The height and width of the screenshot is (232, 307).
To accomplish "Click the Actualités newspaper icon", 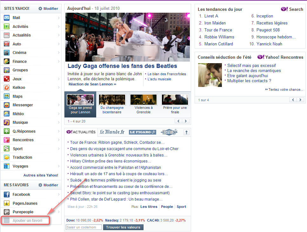I will pyautogui.click(x=7, y=35).
